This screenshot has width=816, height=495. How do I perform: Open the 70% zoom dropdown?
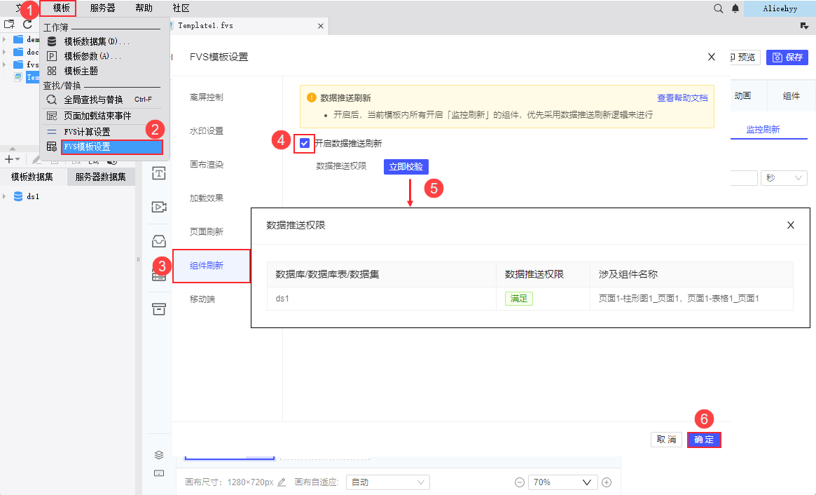tap(562, 482)
